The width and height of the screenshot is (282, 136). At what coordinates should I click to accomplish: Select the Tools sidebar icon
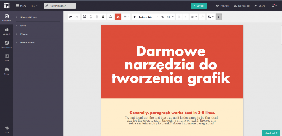pyautogui.click(x=7, y=71)
